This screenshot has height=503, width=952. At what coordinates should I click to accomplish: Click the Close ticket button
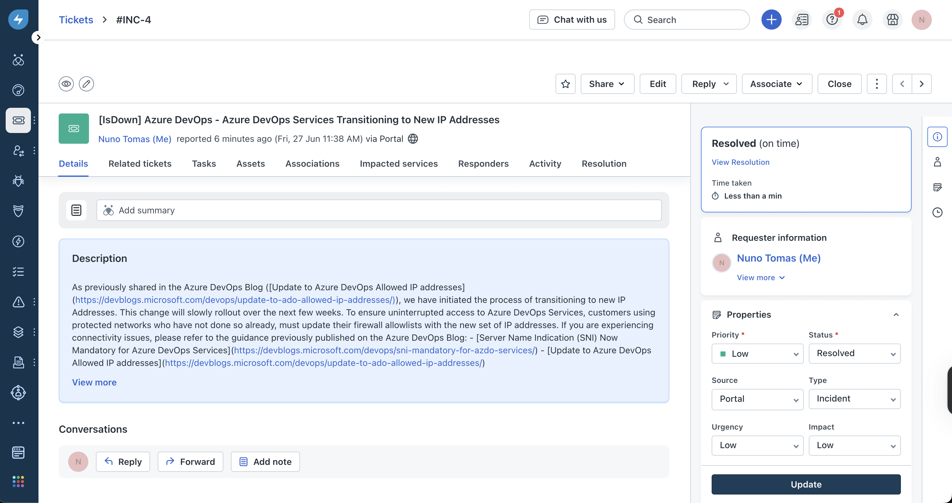(x=839, y=84)
